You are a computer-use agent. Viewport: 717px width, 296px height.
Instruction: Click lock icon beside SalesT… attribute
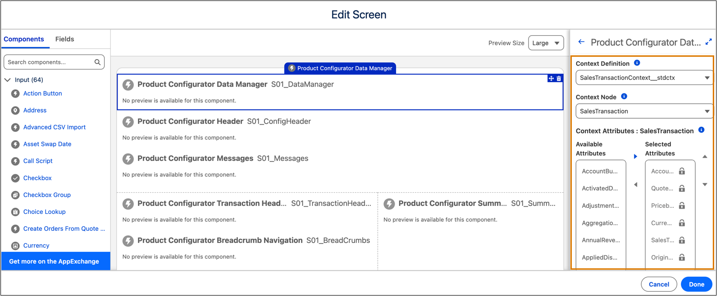[x=682, y=240]
